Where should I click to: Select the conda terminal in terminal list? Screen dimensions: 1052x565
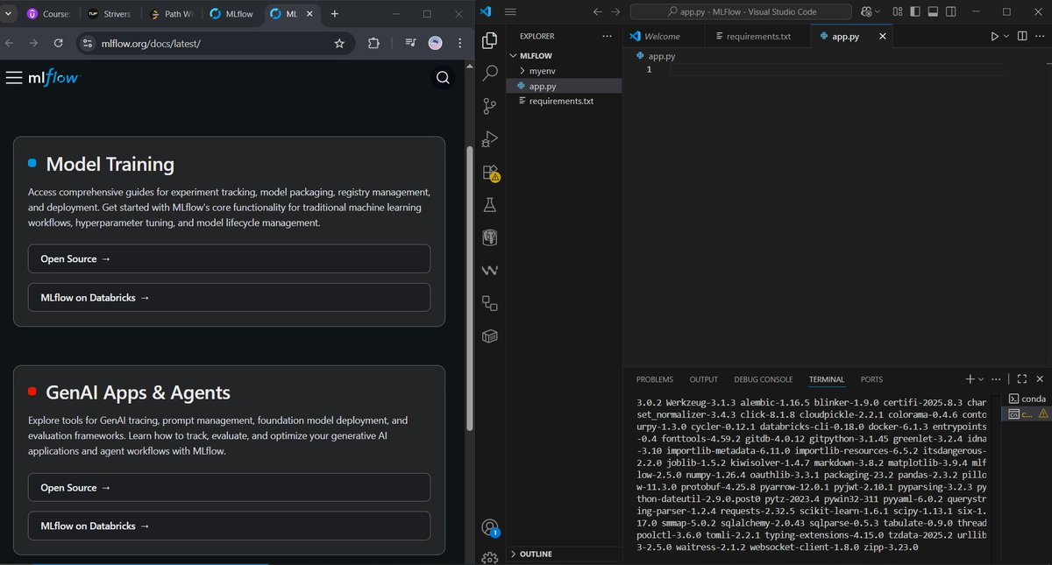pos(1027,398)
